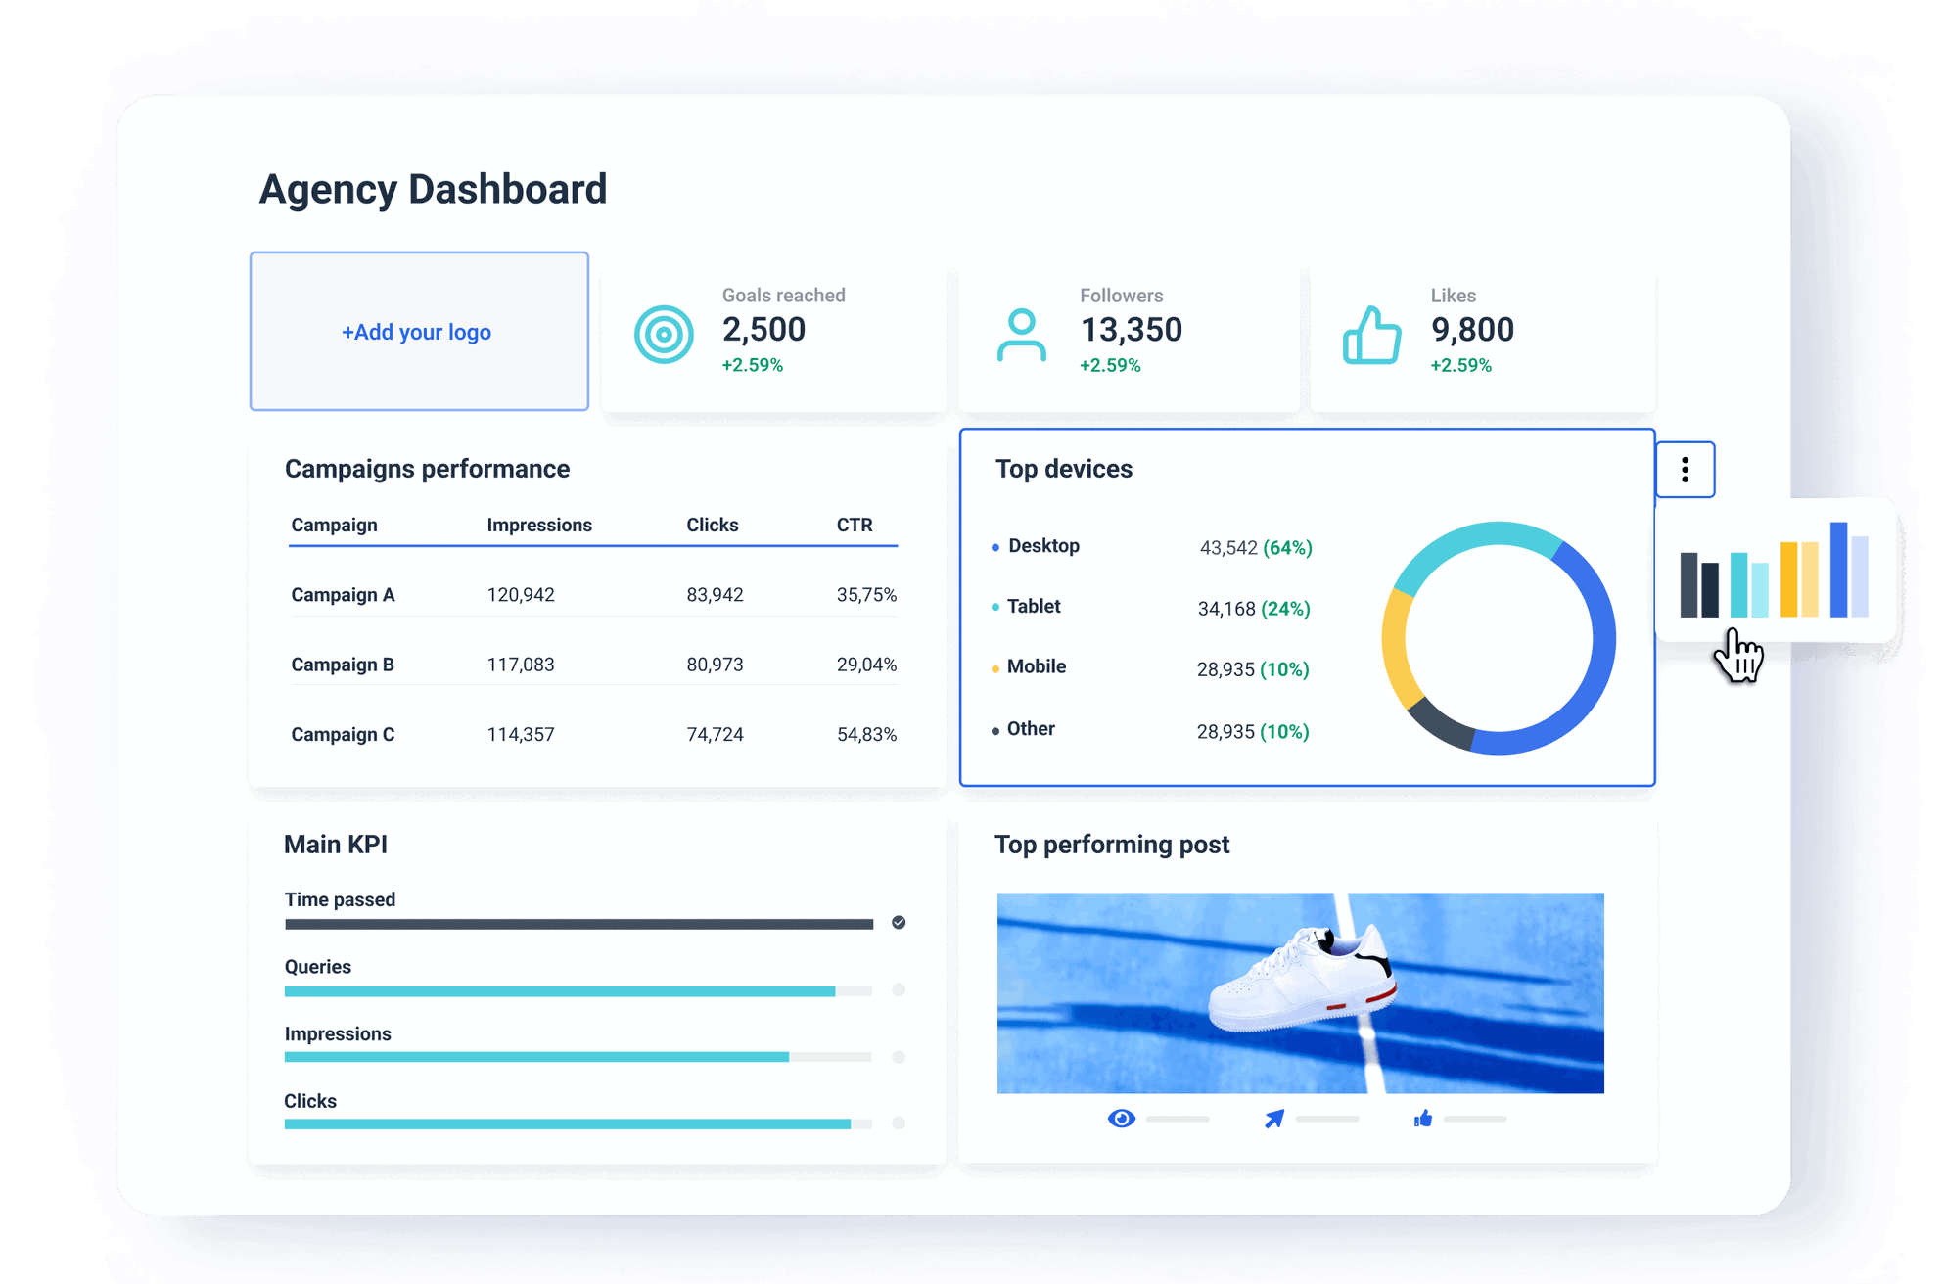
Task: Open the Campaign column header options
Action: [x=334, y=525]
